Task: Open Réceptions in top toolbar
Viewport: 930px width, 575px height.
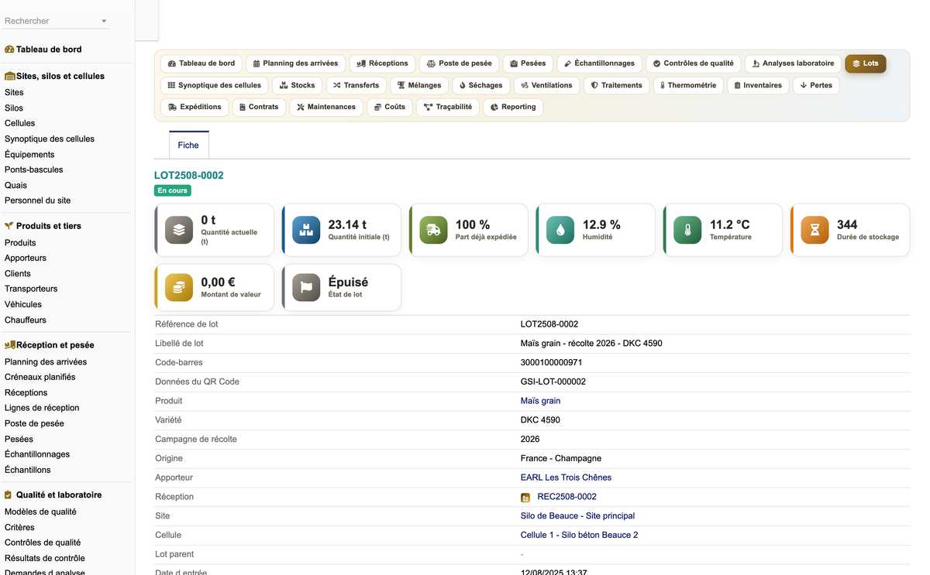Action: [x=383, y=63]
